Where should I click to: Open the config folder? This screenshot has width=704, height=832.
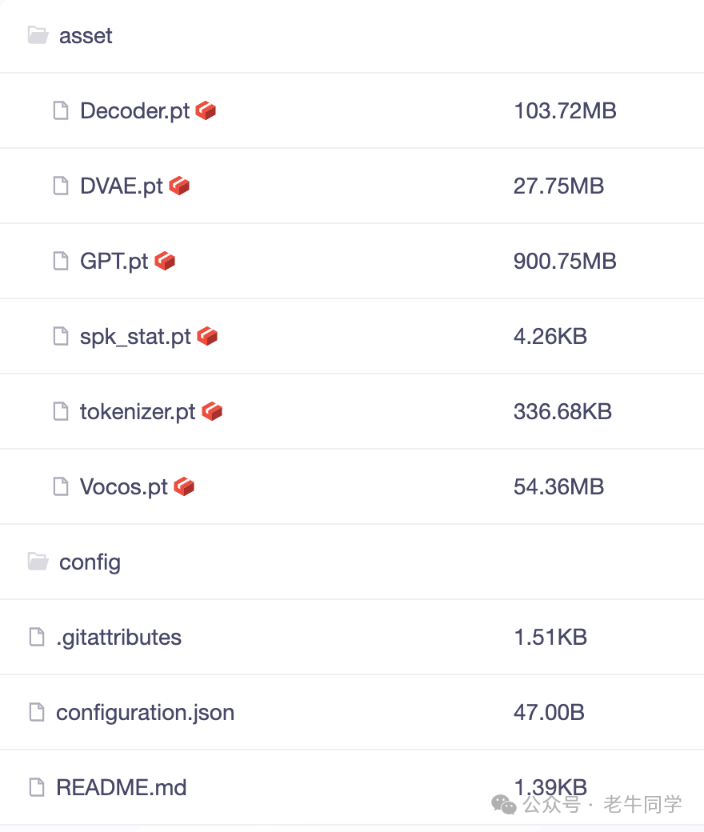point(90,562)
